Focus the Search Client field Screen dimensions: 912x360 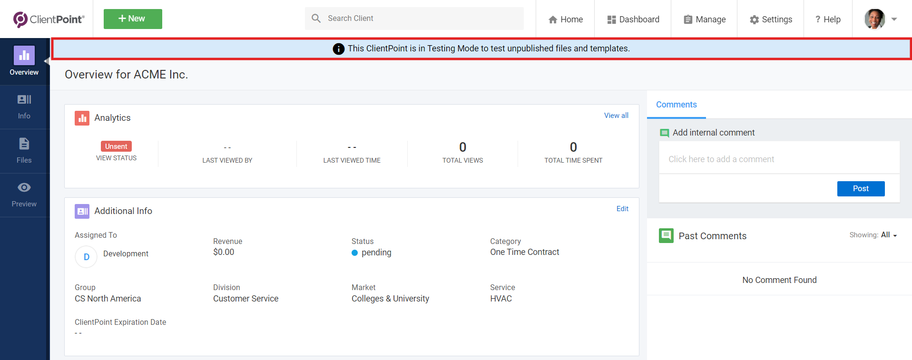[414, 19]
